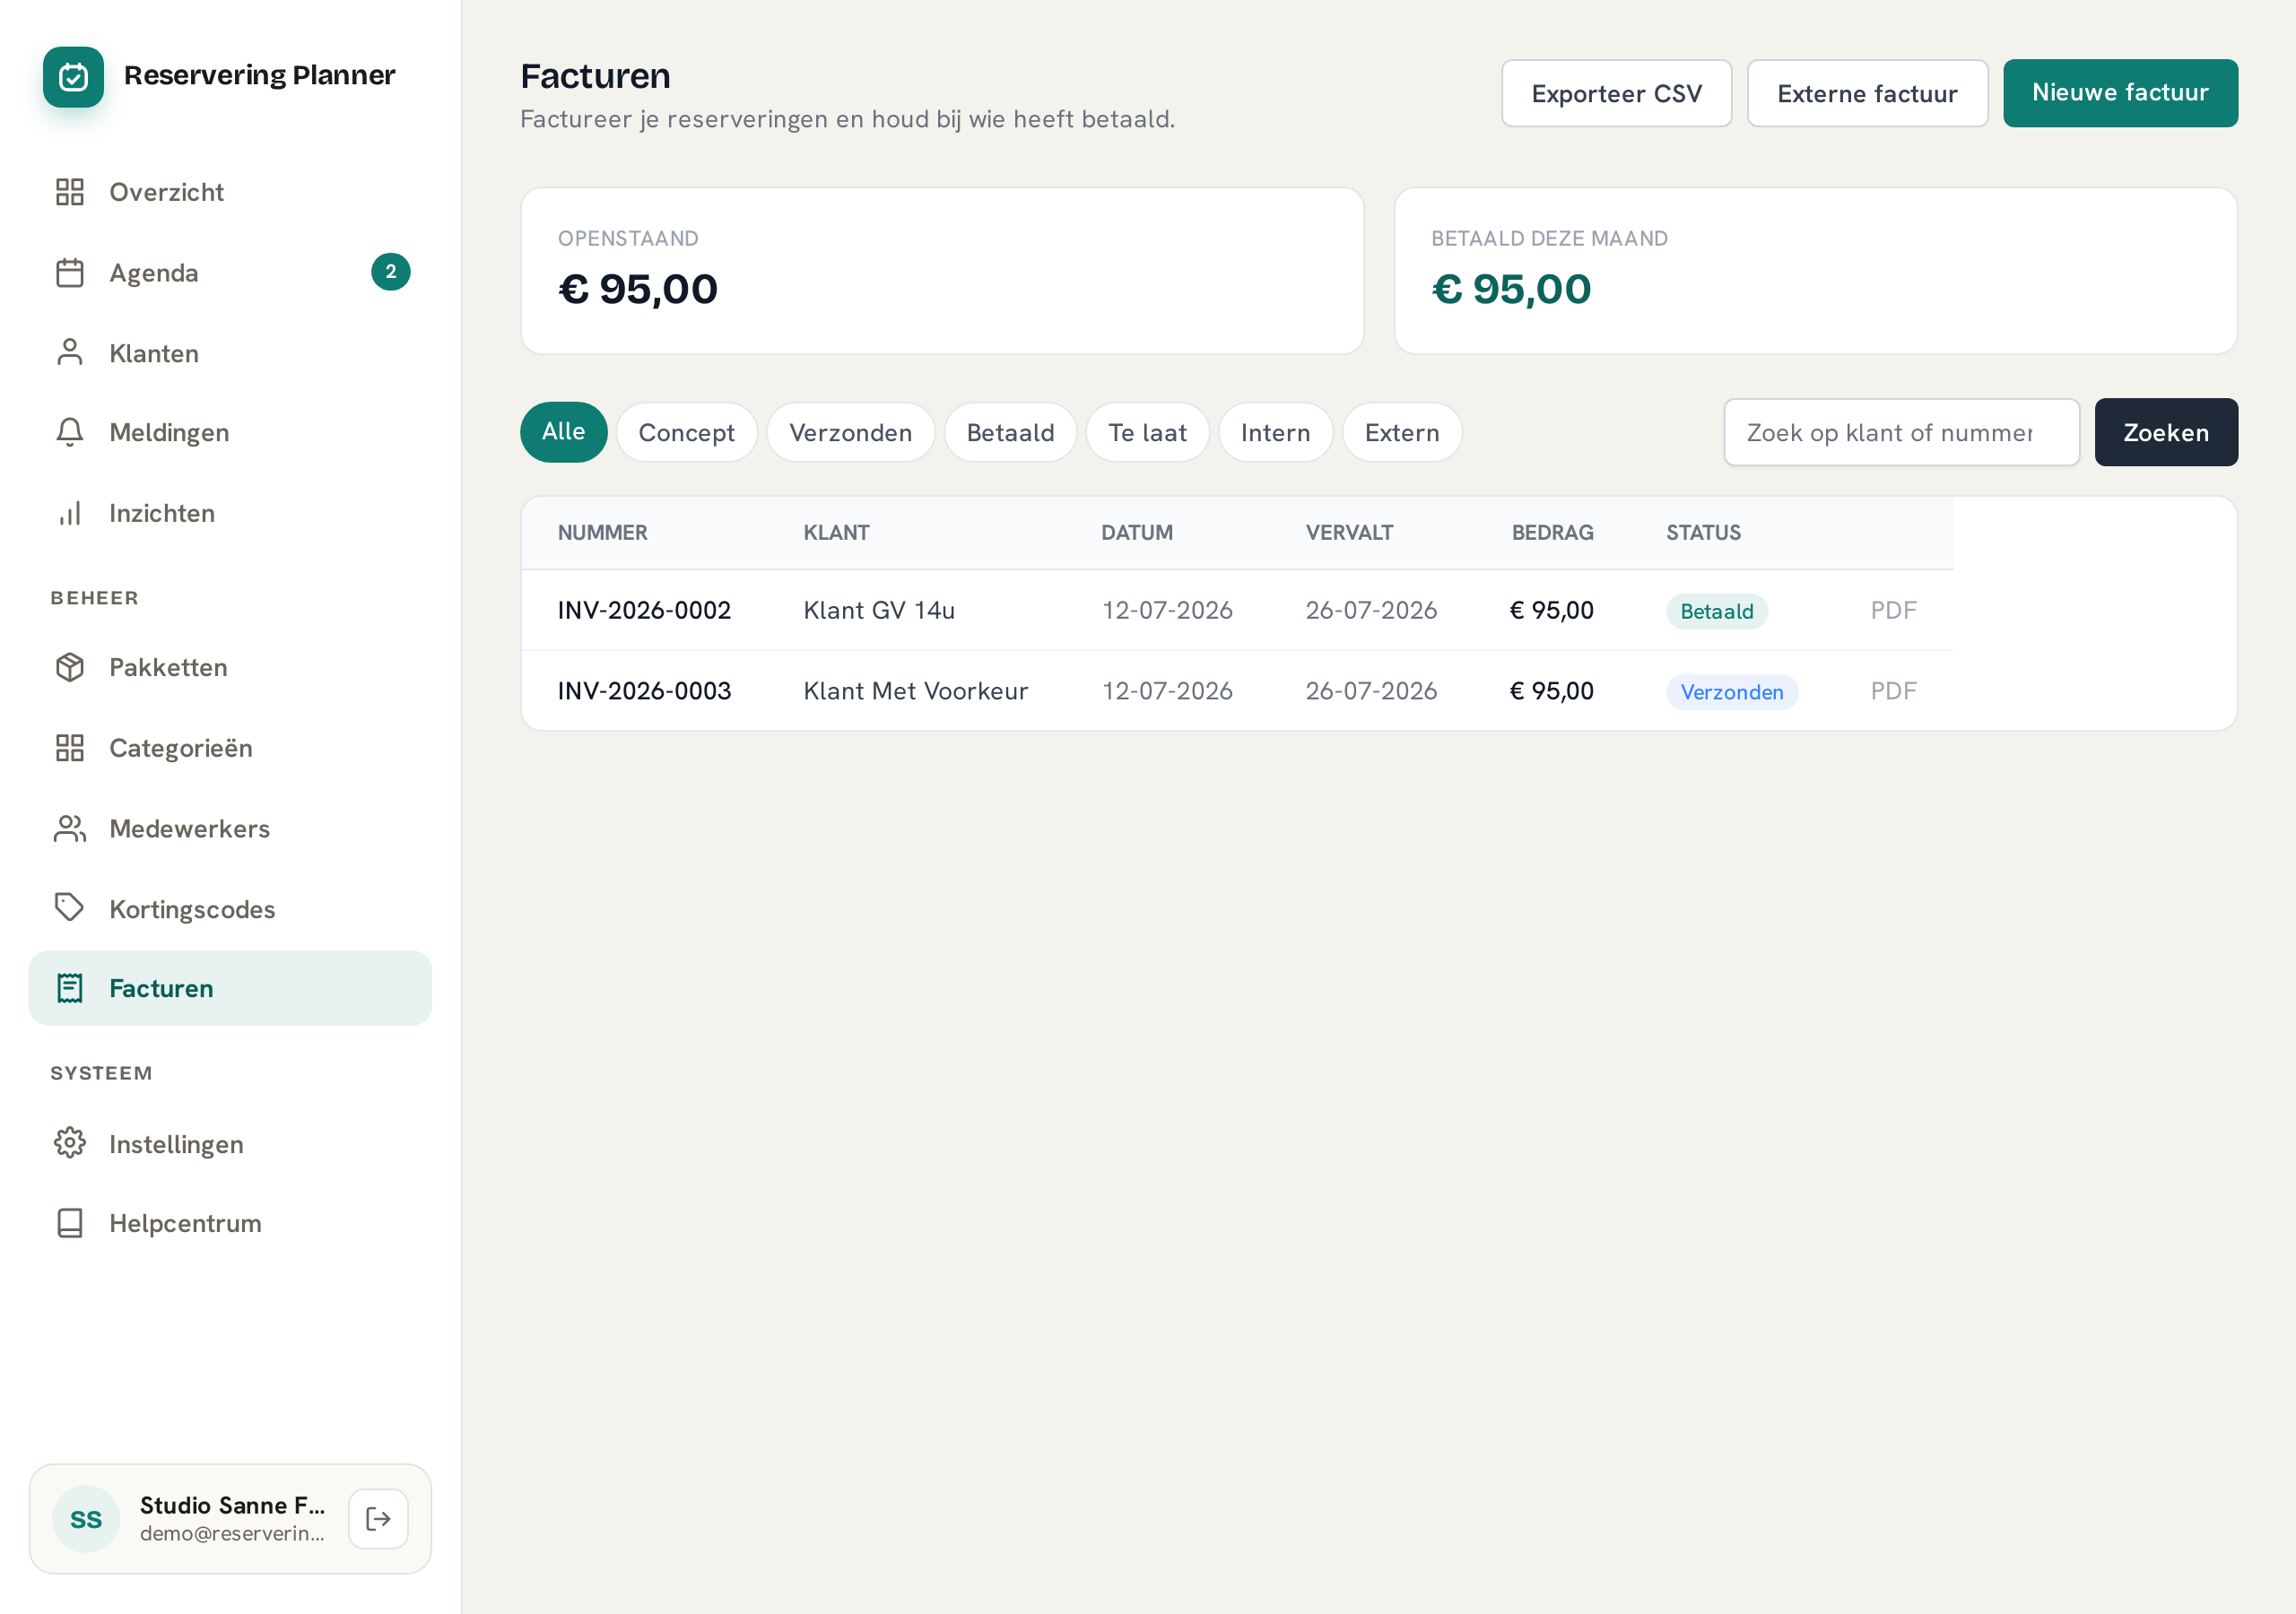Open Meldingen in sidebar
Viewport: 2296px width, 1614px height.
click(x=230, y=432)
